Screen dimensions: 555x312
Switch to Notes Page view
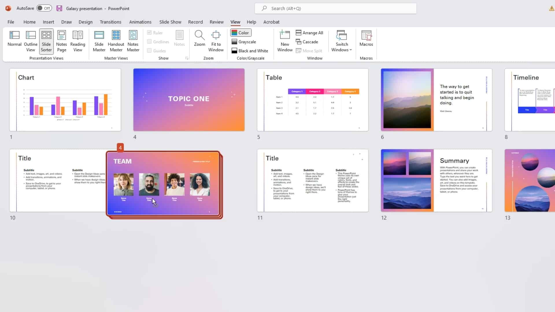click(61, 40)
